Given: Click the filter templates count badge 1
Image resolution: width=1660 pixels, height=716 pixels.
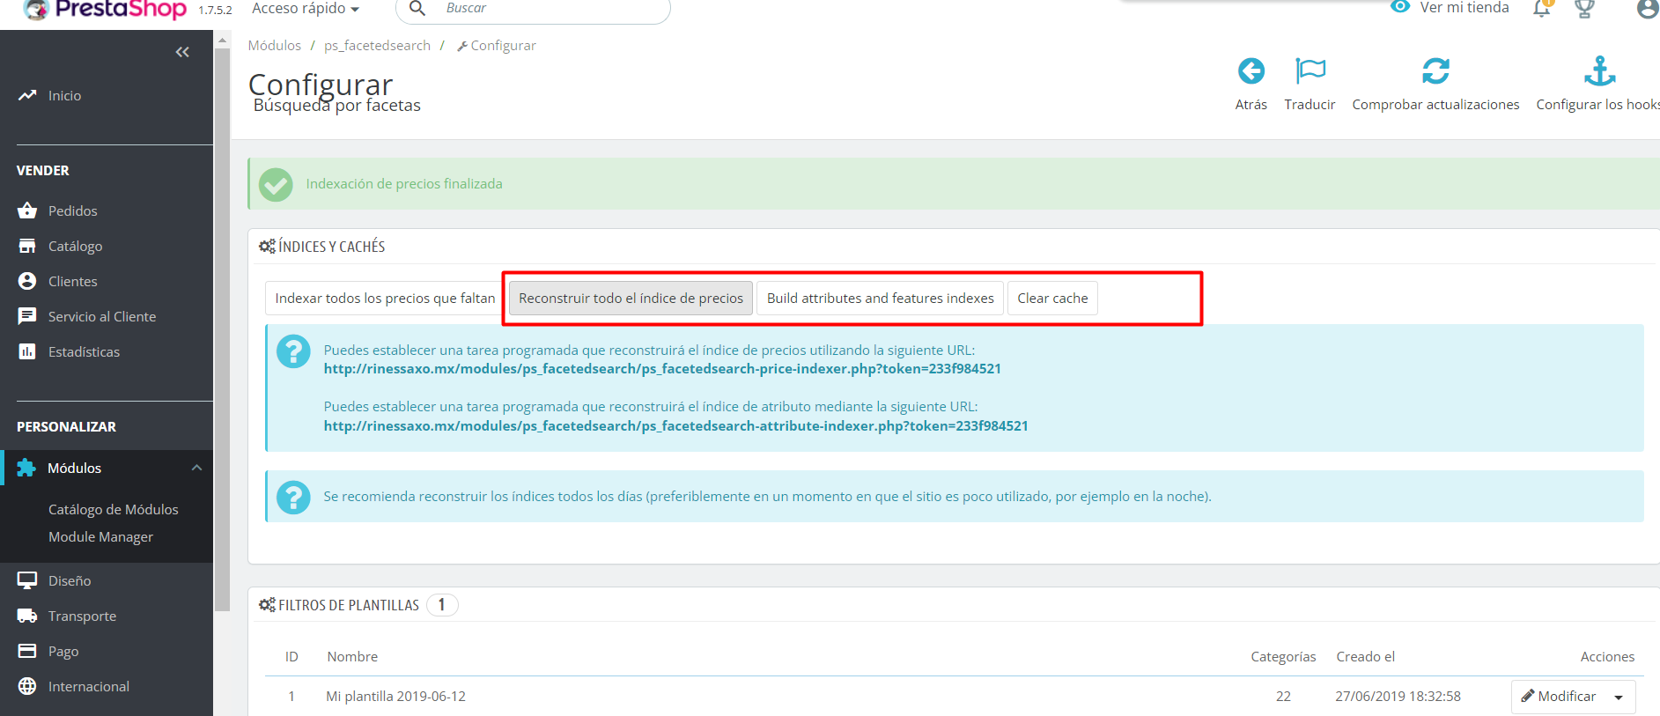Looking at the screenshot, I should [x=442, y=605].
